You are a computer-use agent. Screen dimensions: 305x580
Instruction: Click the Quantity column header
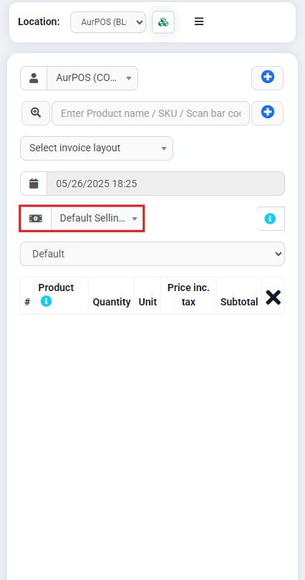(x=112, y=302)
